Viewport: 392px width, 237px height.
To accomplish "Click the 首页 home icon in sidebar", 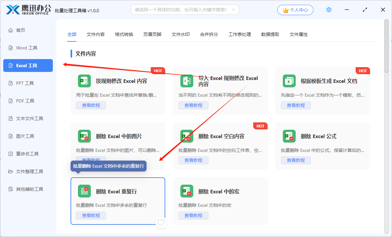I will (x=11, y=30).
